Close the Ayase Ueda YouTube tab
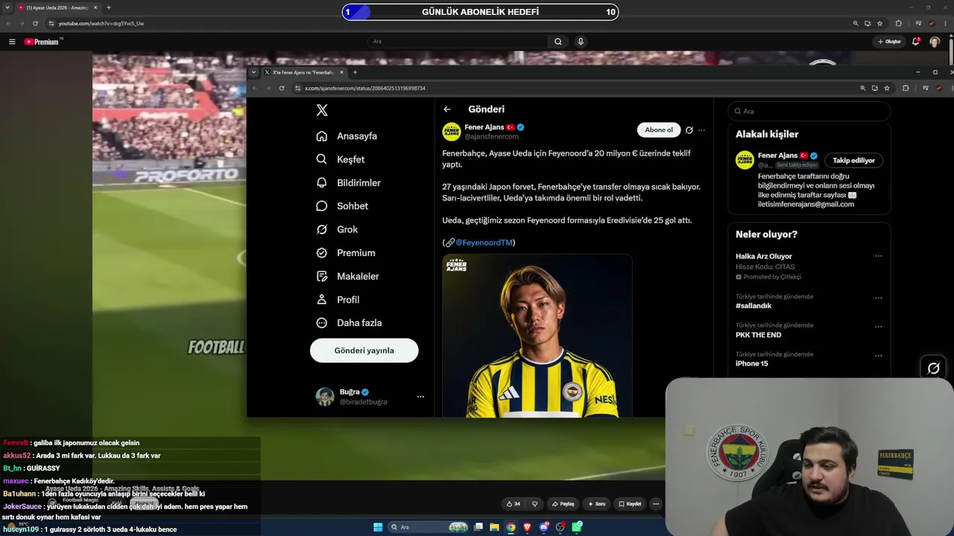The height and width of the screenshot is (536, 954). 95,7
